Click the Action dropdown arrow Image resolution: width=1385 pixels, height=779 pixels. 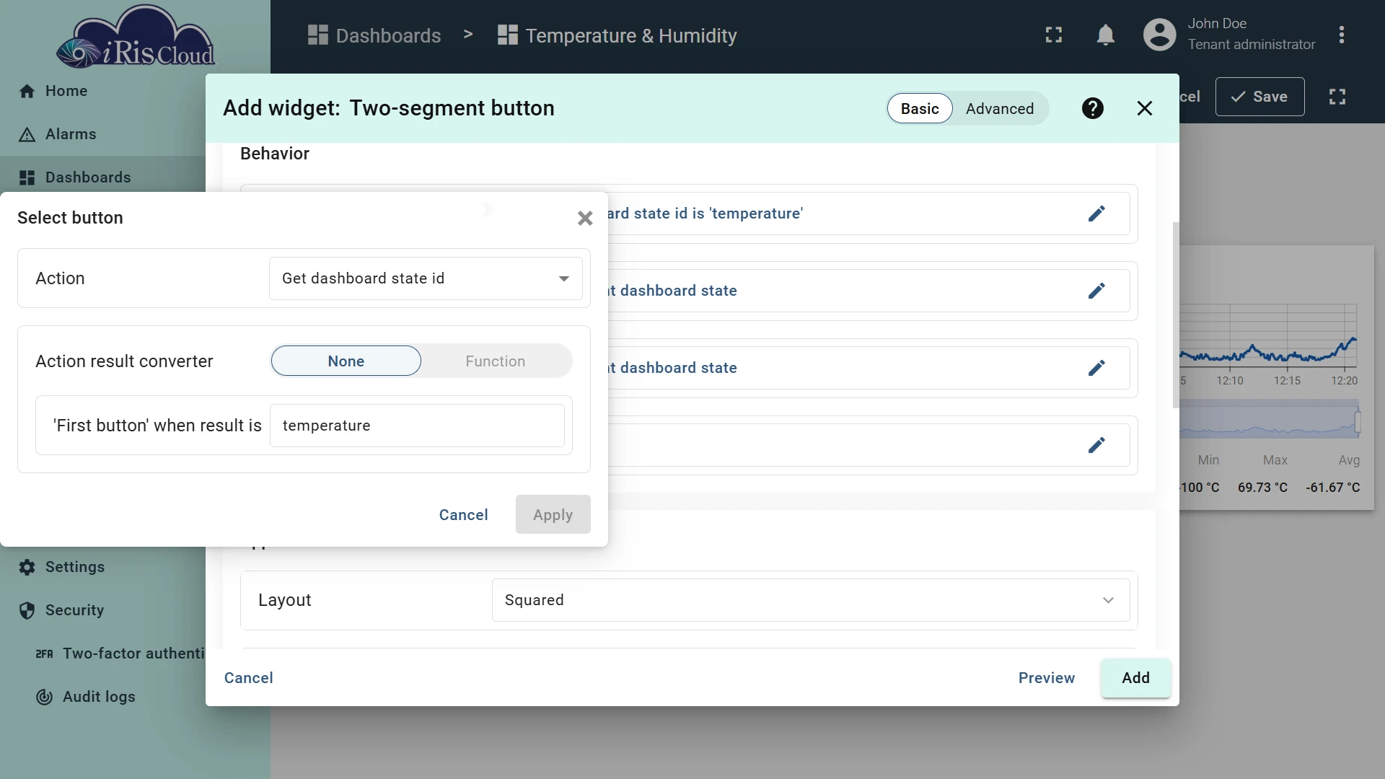564,278
